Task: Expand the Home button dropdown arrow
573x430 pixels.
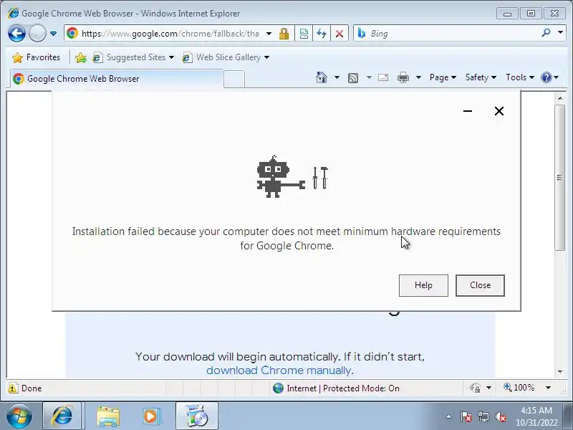Action: [x=337, y=77]
